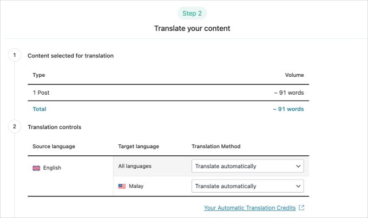Click the chevron arrow of the Malay dropdown
This screenshot has width=368, height=218.
(297, 186)
